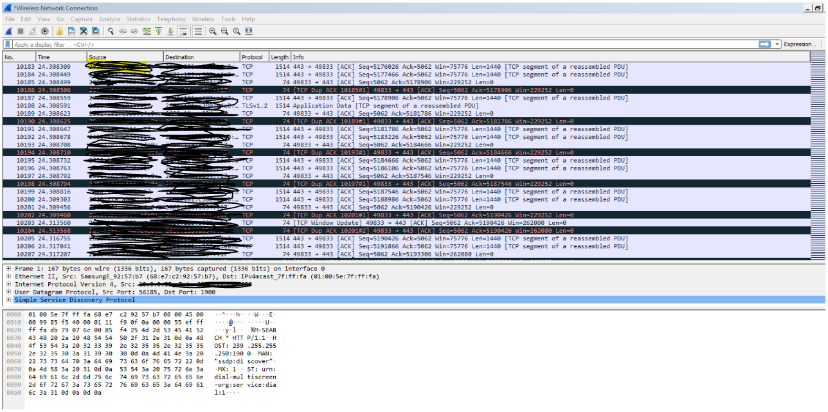The height and width of the screenshot is (412, 828).
Task: Open the Analyze menu
Action: pyautogui.click(x=110, y=19)
